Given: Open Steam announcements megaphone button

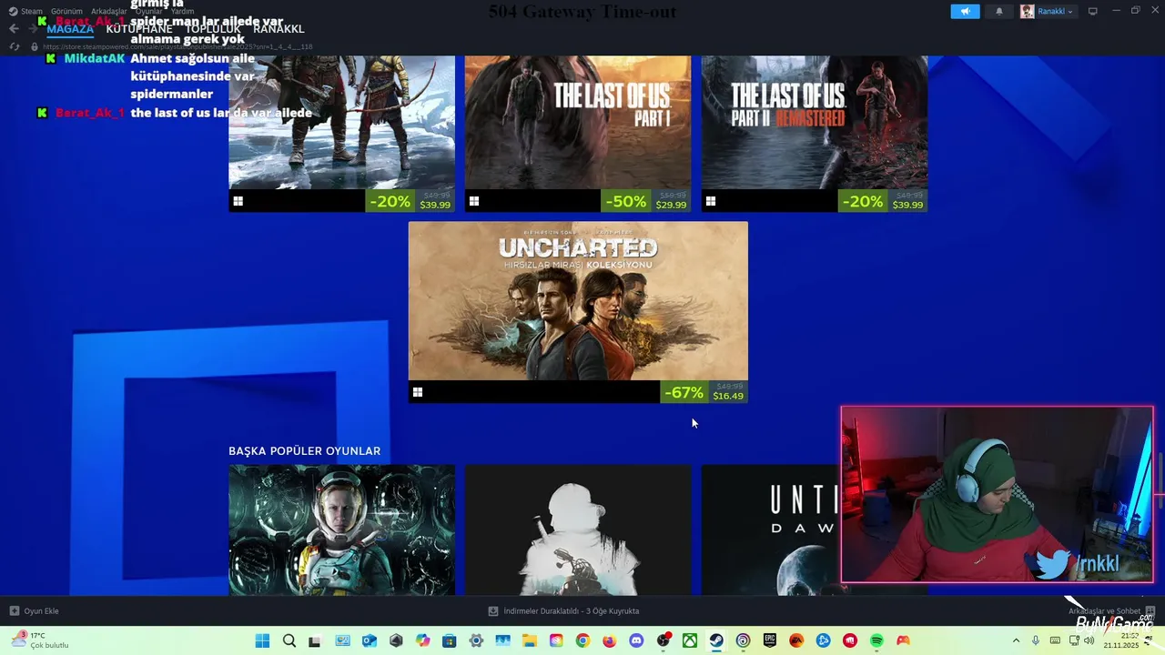Looking at the screenshot, I should pos(965,11).
